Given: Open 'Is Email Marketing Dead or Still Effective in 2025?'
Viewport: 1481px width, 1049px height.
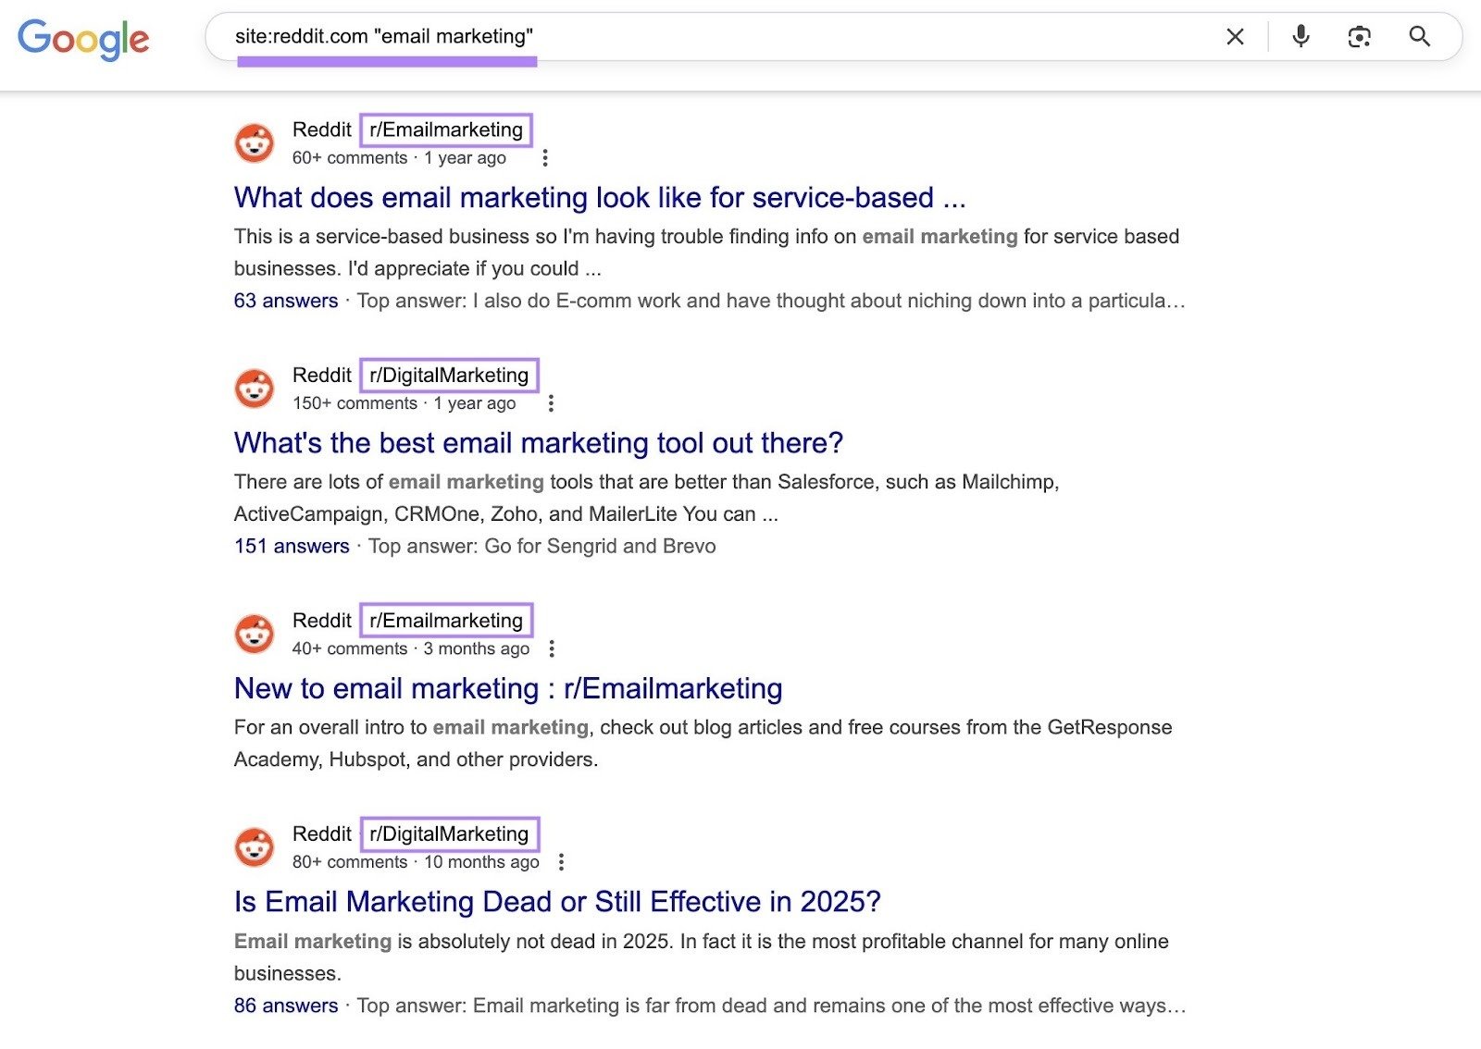Looking at the screenshot, I should (557, 901).
